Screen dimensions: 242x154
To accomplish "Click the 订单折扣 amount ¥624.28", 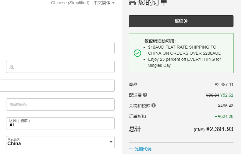I will point(225,116).
